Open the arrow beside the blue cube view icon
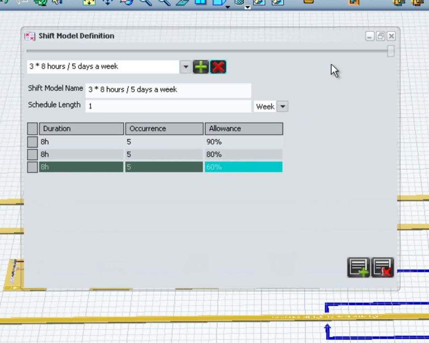The width and height of the screenshot is (429, 343). (x=227, y=7)
